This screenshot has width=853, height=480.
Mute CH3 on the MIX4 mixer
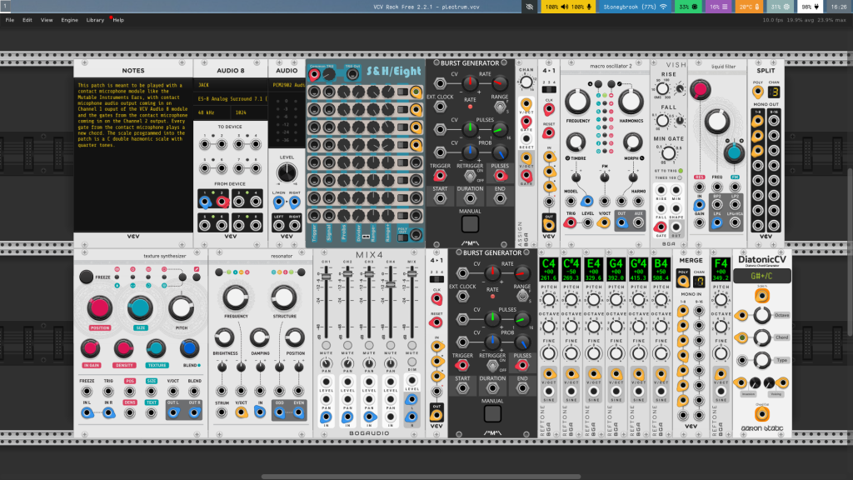(x=369, y=346)
